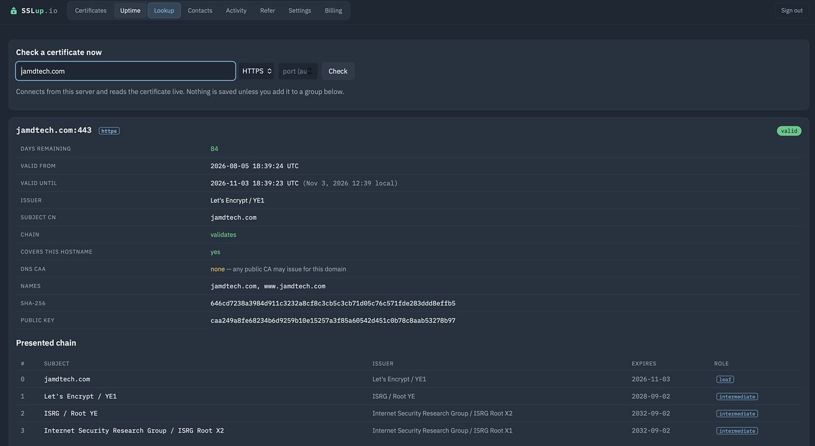The image size is (815, 446).
Task: Select issuer value Let's Encrypt / YE1 in details
Action: (x=238, y=200)
